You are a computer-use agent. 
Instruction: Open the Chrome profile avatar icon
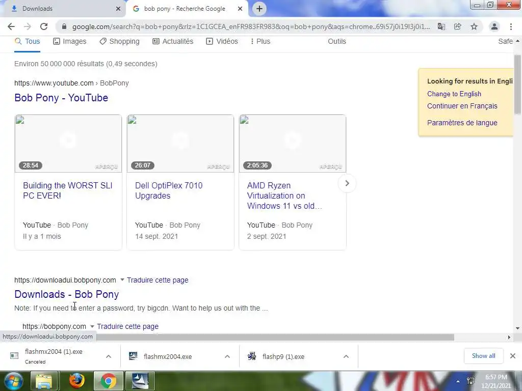[x=494, y=26]
